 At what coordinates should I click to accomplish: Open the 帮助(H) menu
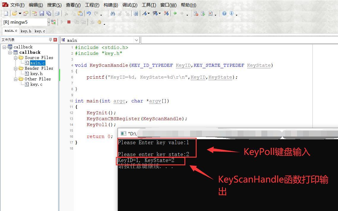click(x=188, y=5)
